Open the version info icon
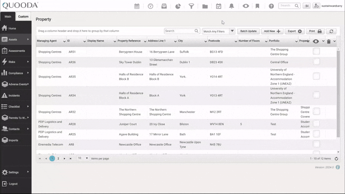Viewport: 345px width, 194px height. pos(338,167)
